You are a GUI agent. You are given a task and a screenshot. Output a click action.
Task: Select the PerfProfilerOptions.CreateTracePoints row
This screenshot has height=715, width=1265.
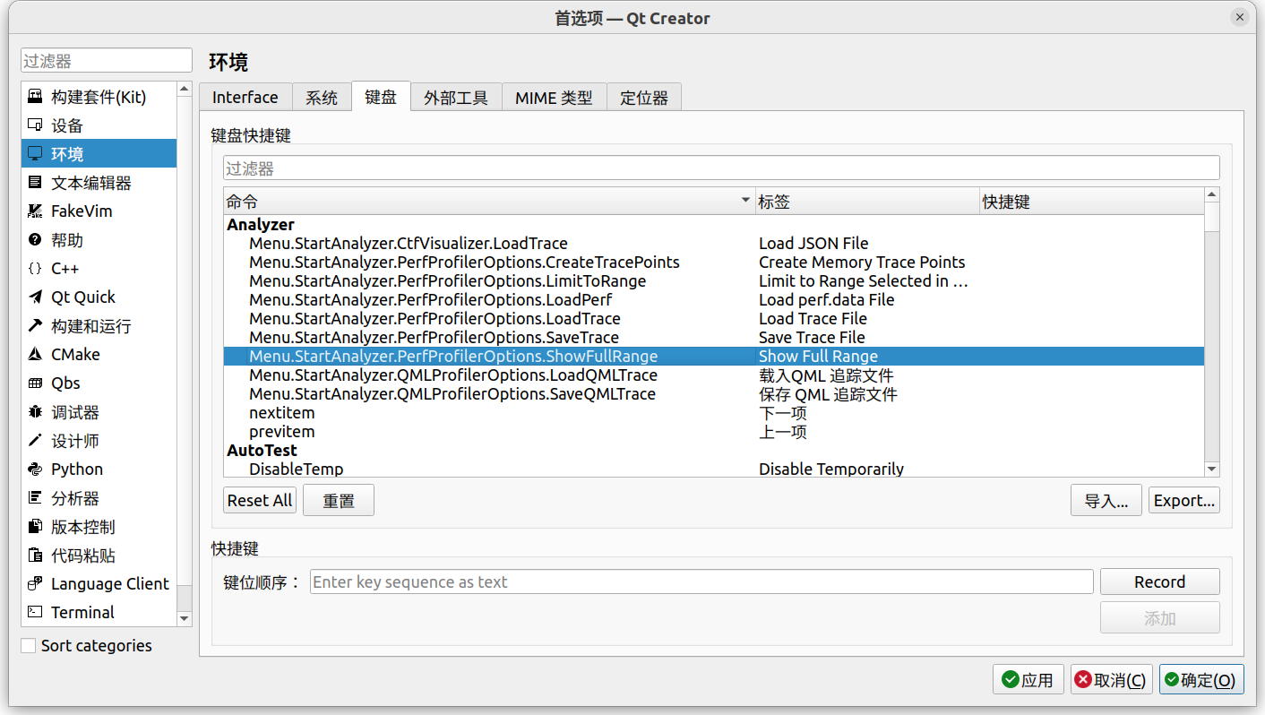(x=714, y=263)
